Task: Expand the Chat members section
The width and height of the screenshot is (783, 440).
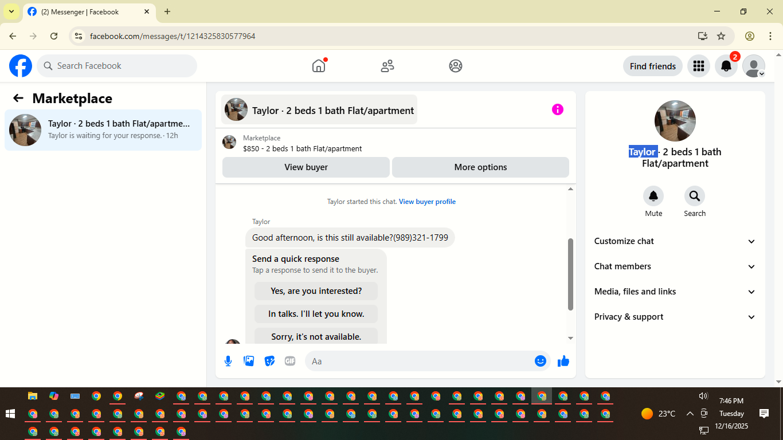Action: (675, 266)
